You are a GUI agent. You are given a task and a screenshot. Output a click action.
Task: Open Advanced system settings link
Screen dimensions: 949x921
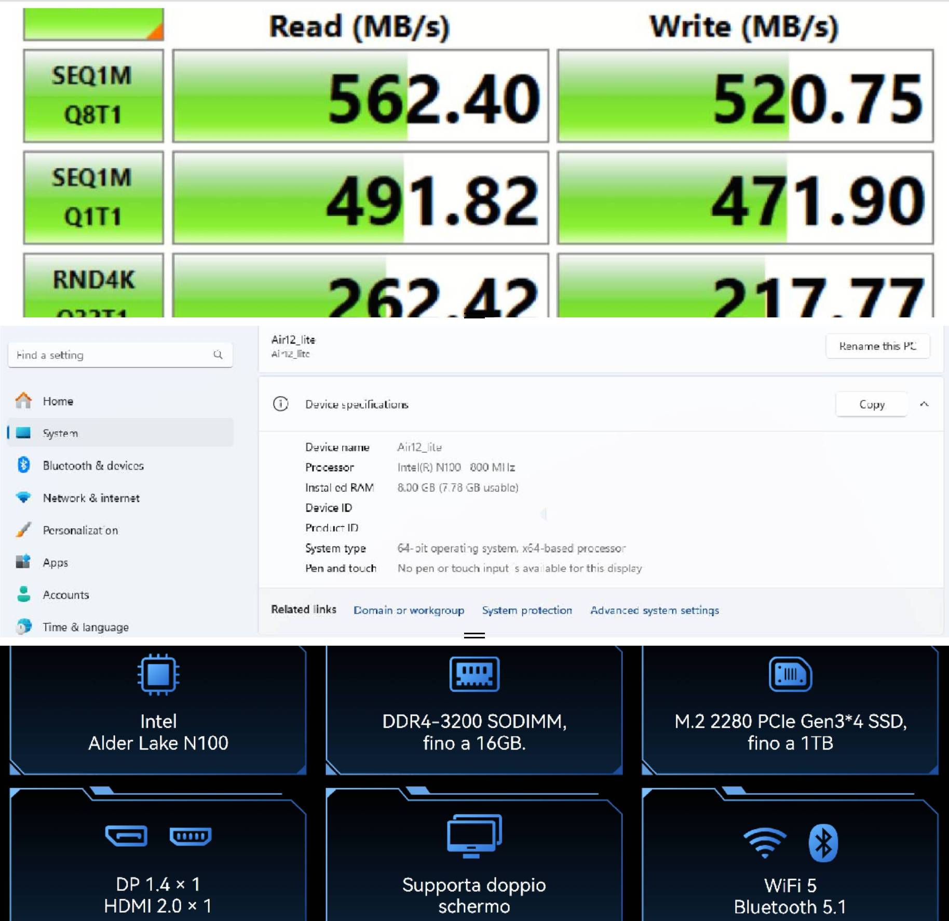pos(654,610)
